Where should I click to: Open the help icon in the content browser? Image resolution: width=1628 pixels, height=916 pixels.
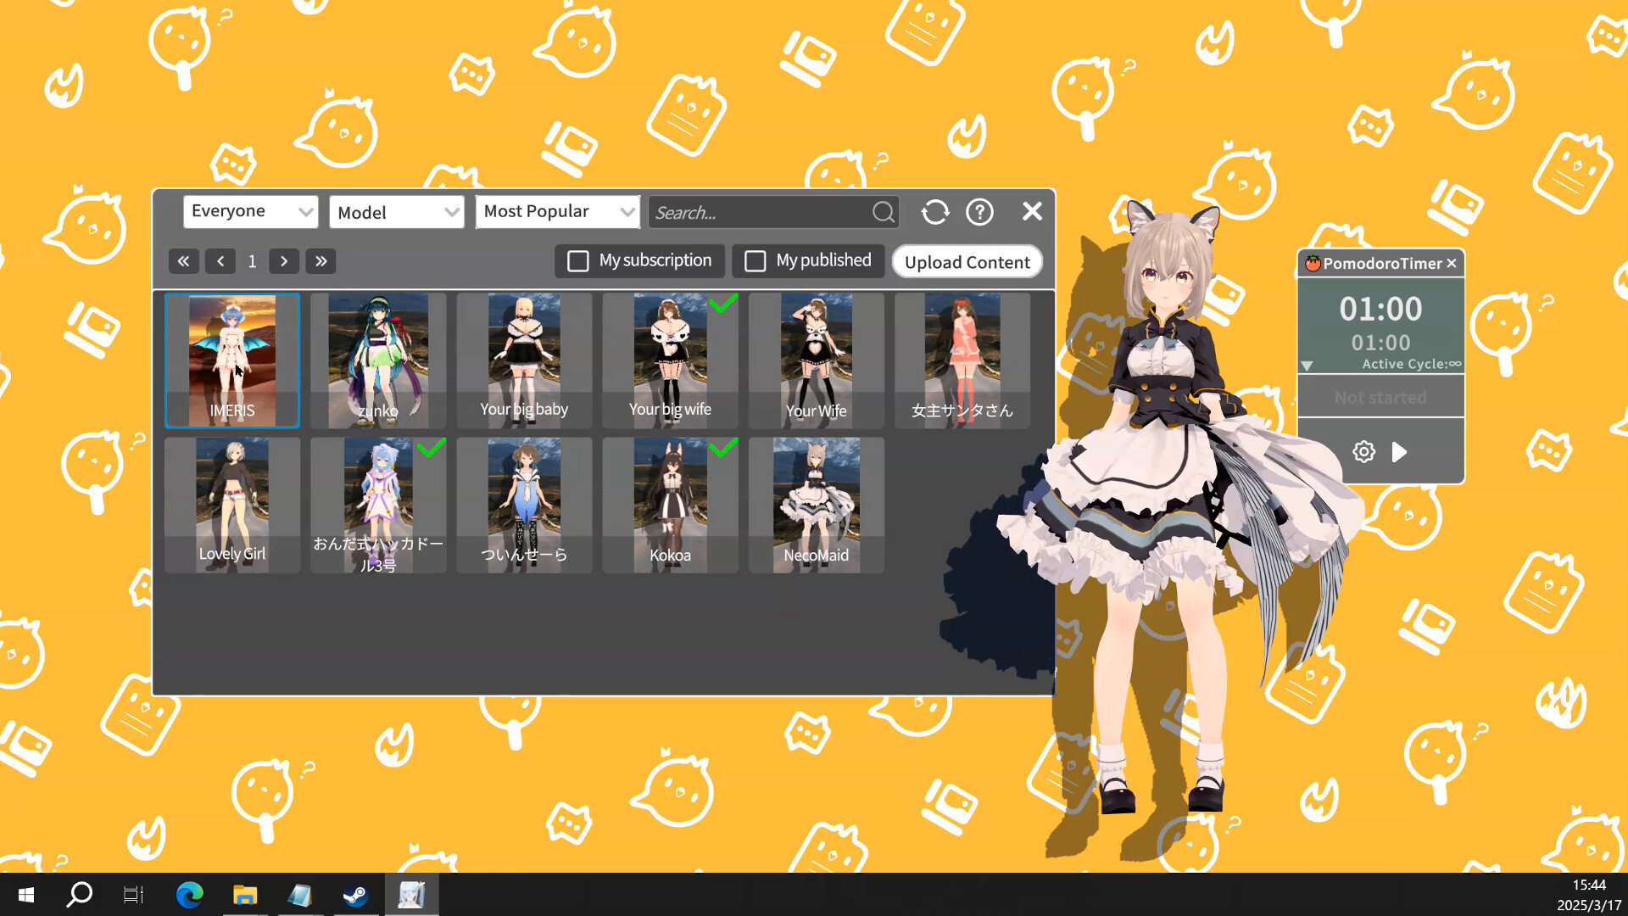click(980, 211)
